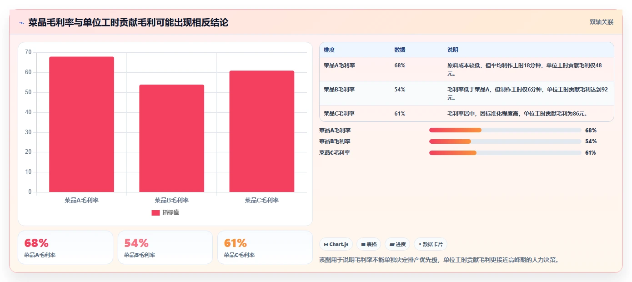
Task: Select the 菜品A毛利率 bar in chart
Action: 81,124
